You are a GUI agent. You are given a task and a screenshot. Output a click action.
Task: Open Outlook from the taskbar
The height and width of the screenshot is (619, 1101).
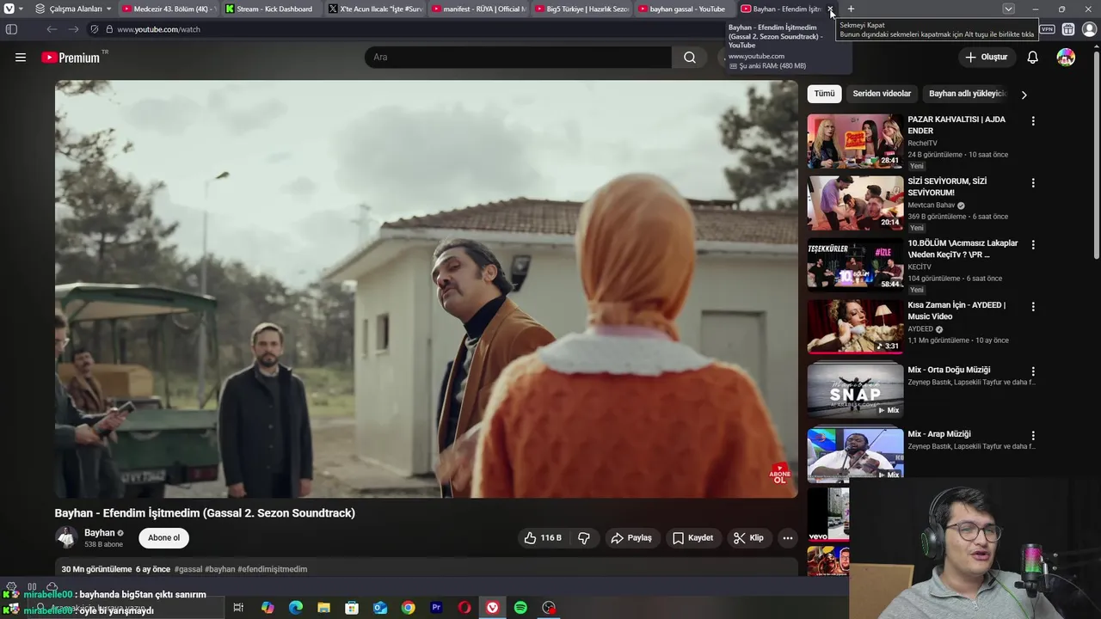[379, 608]
